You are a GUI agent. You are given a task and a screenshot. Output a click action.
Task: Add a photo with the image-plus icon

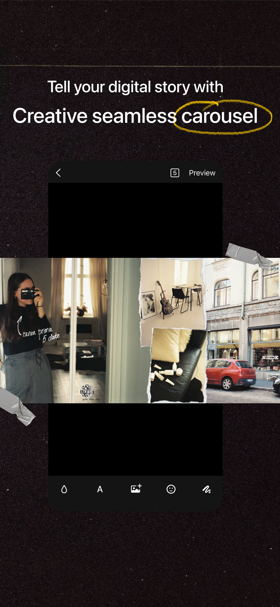click(x=136, y=488)
